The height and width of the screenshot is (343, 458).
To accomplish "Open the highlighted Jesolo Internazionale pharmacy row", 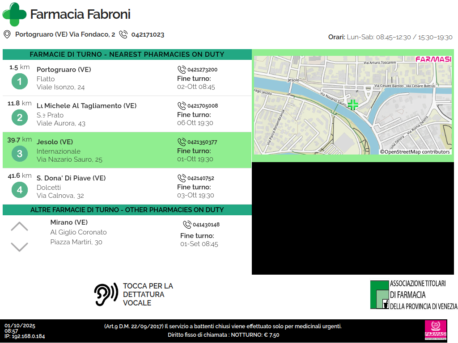I will pos(127,150).
